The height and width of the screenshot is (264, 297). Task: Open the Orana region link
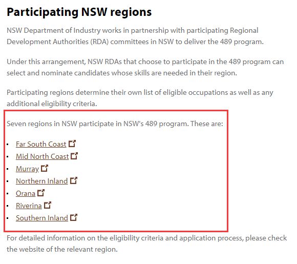[26, 193]
